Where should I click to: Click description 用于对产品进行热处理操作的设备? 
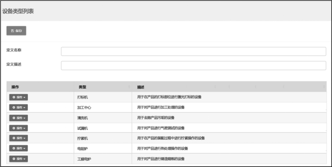(x=163, y=148)
